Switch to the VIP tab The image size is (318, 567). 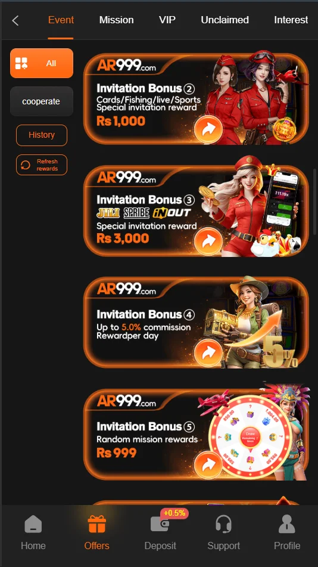pyautogui.click(x=167, y=20)
